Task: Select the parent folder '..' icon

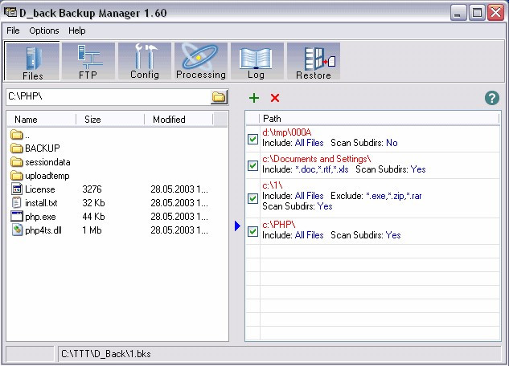Action: coord(17,134)
